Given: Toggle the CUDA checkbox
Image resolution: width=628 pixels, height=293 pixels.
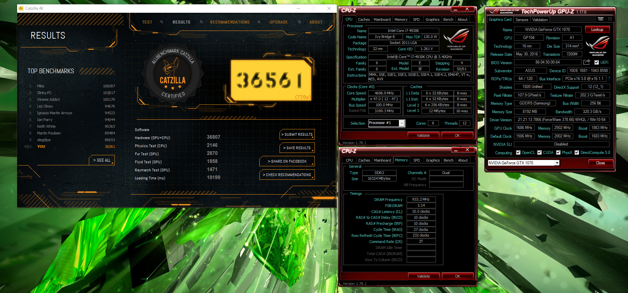Looking at the screenshot, I should pyautogui.click(x=539, y=153).
